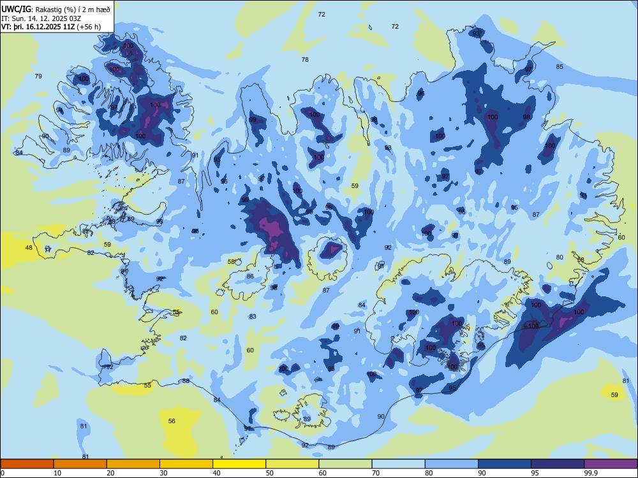Click the 90–95 dark blue legend swatch

click(x=505, y=464)
